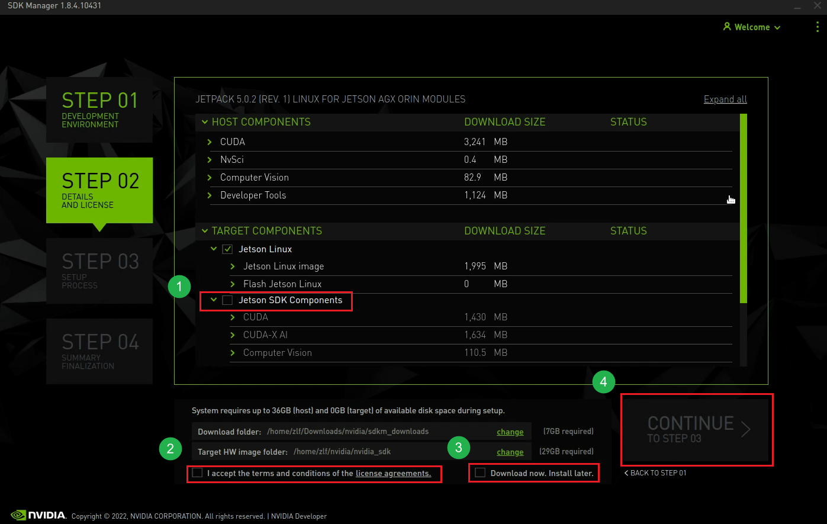Click Expand all link
This screenshot has height=524, width=827.
coord(725,99)
